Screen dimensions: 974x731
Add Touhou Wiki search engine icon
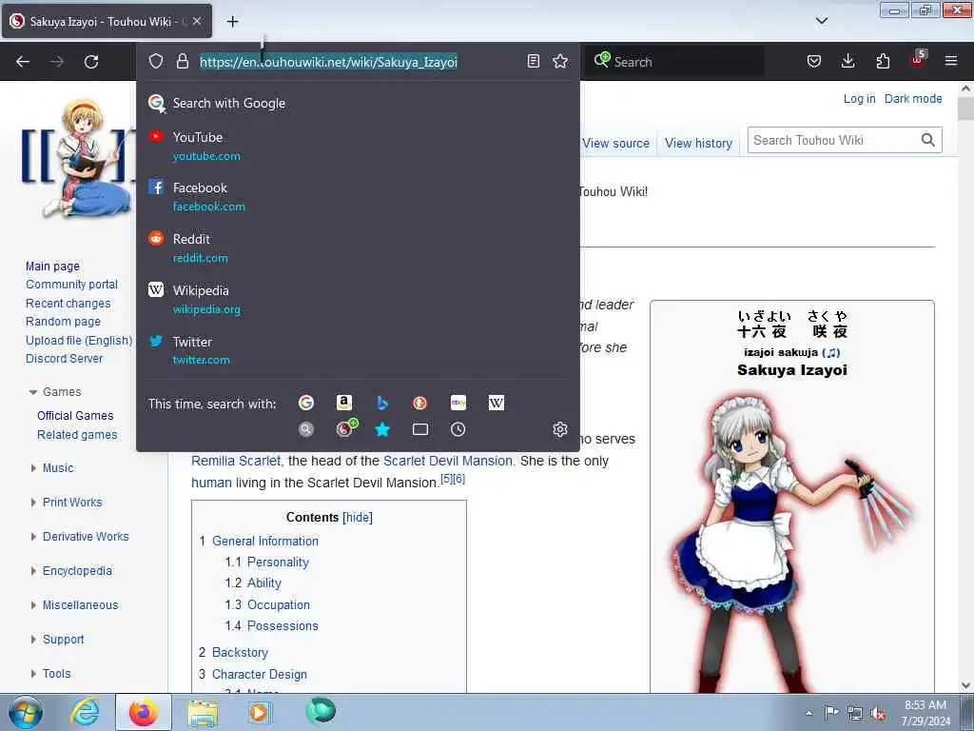(345, 428)
